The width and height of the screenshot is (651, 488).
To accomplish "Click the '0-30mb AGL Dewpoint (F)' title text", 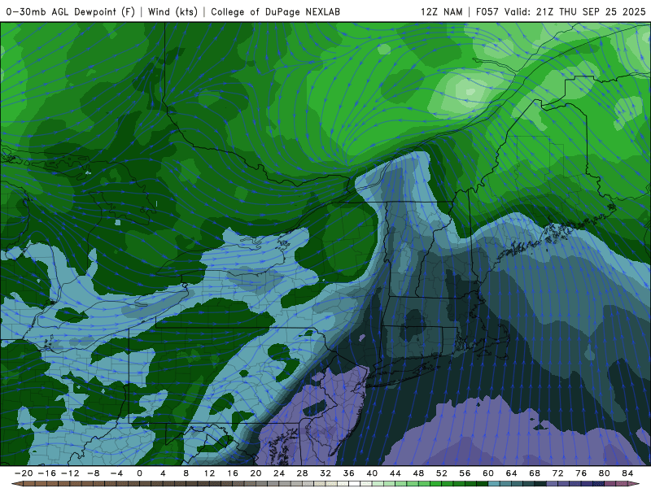I will click(71, 11).
